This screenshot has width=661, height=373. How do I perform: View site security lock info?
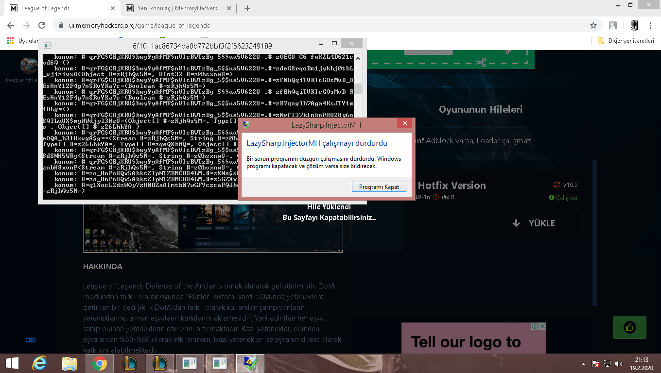61,25
